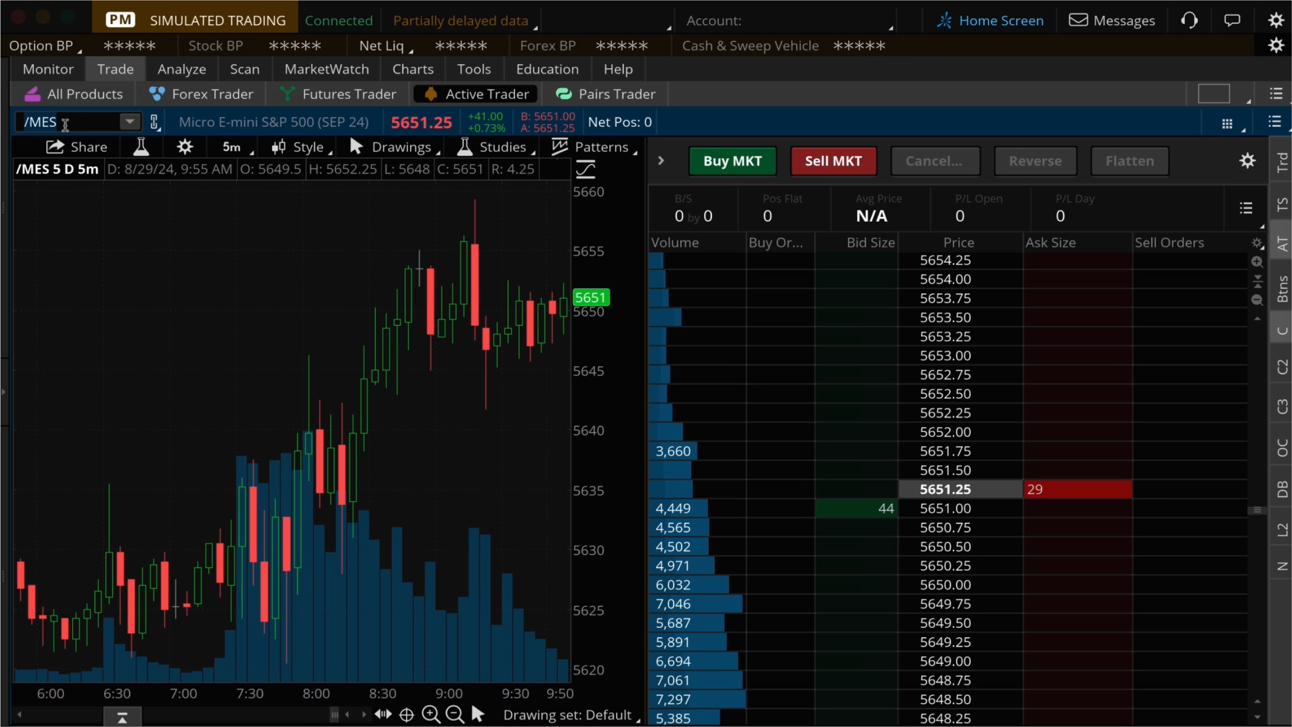Viewport: 1292px width, 727px height.
Task: Click the 5651.00 price level row
Action: 944,508
